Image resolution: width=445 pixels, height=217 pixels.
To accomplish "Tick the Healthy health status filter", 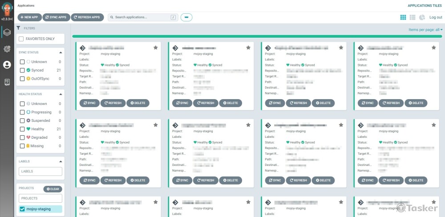I will (22, 129).
